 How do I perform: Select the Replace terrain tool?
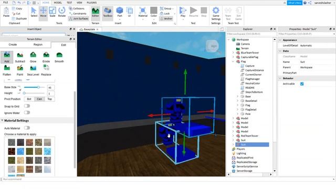[46, 70]
